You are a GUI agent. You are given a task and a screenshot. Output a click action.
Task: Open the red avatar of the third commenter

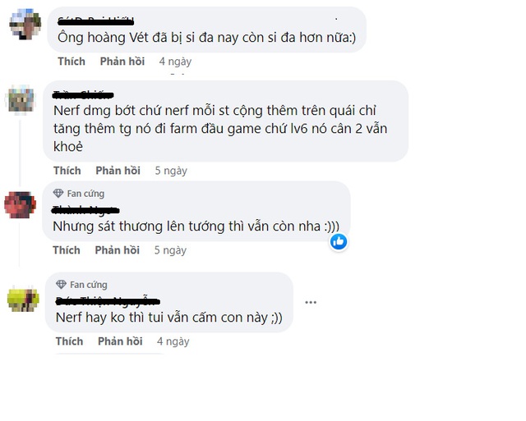[x=20, y=204]
